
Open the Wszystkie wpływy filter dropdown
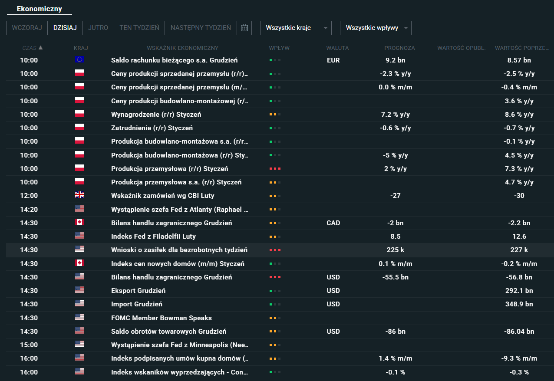coord(376,28)
